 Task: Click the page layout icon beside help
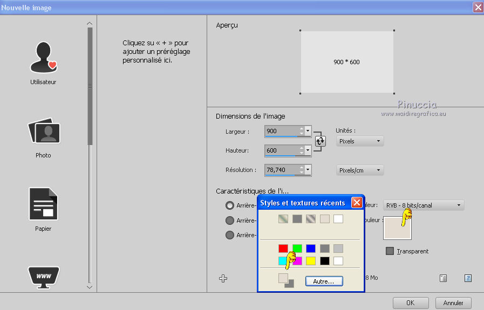[443, 278]
